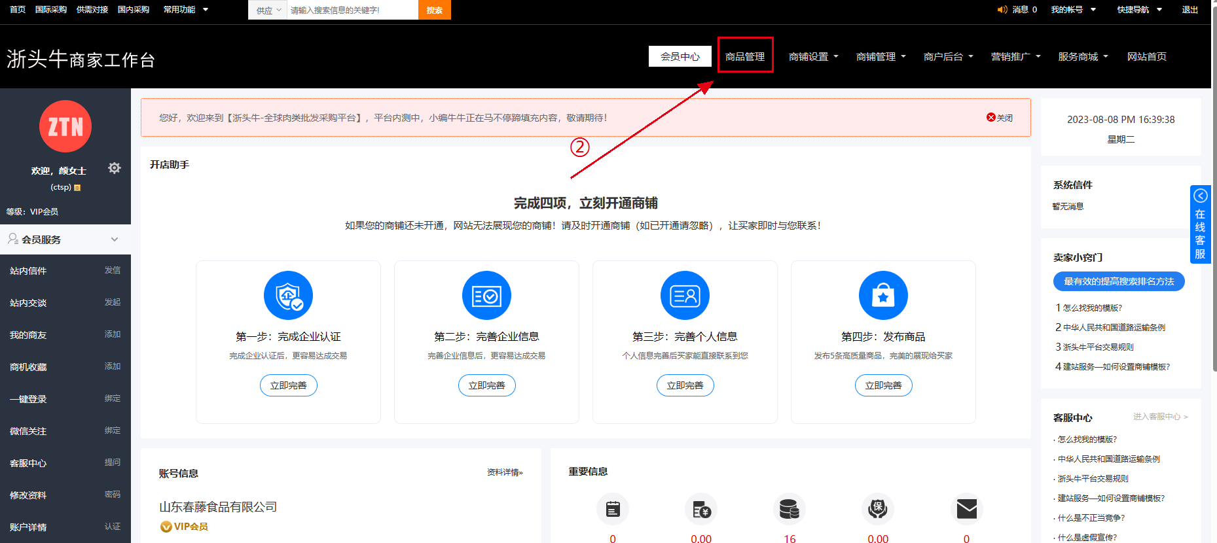
Task: Open 国内采购 in the top bar
Action: point(134,10)
